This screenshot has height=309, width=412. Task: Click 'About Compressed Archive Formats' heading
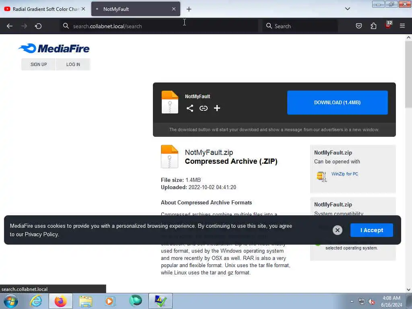206,203
